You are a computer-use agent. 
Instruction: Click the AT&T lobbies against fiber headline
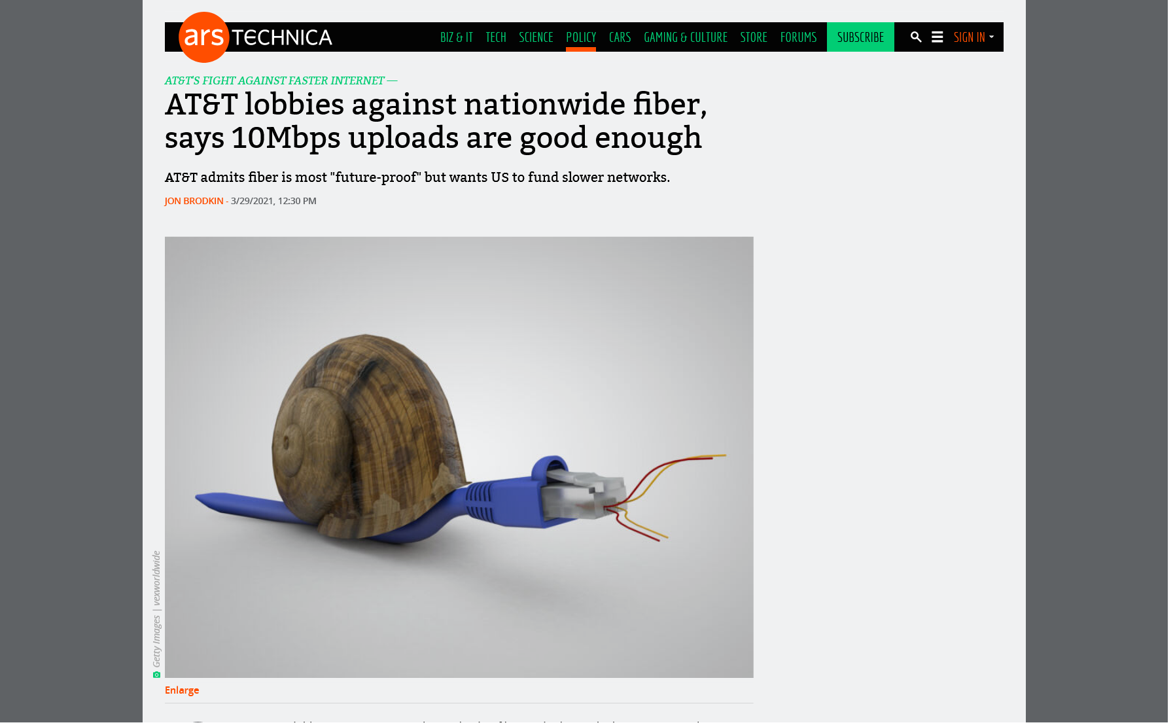436,121
